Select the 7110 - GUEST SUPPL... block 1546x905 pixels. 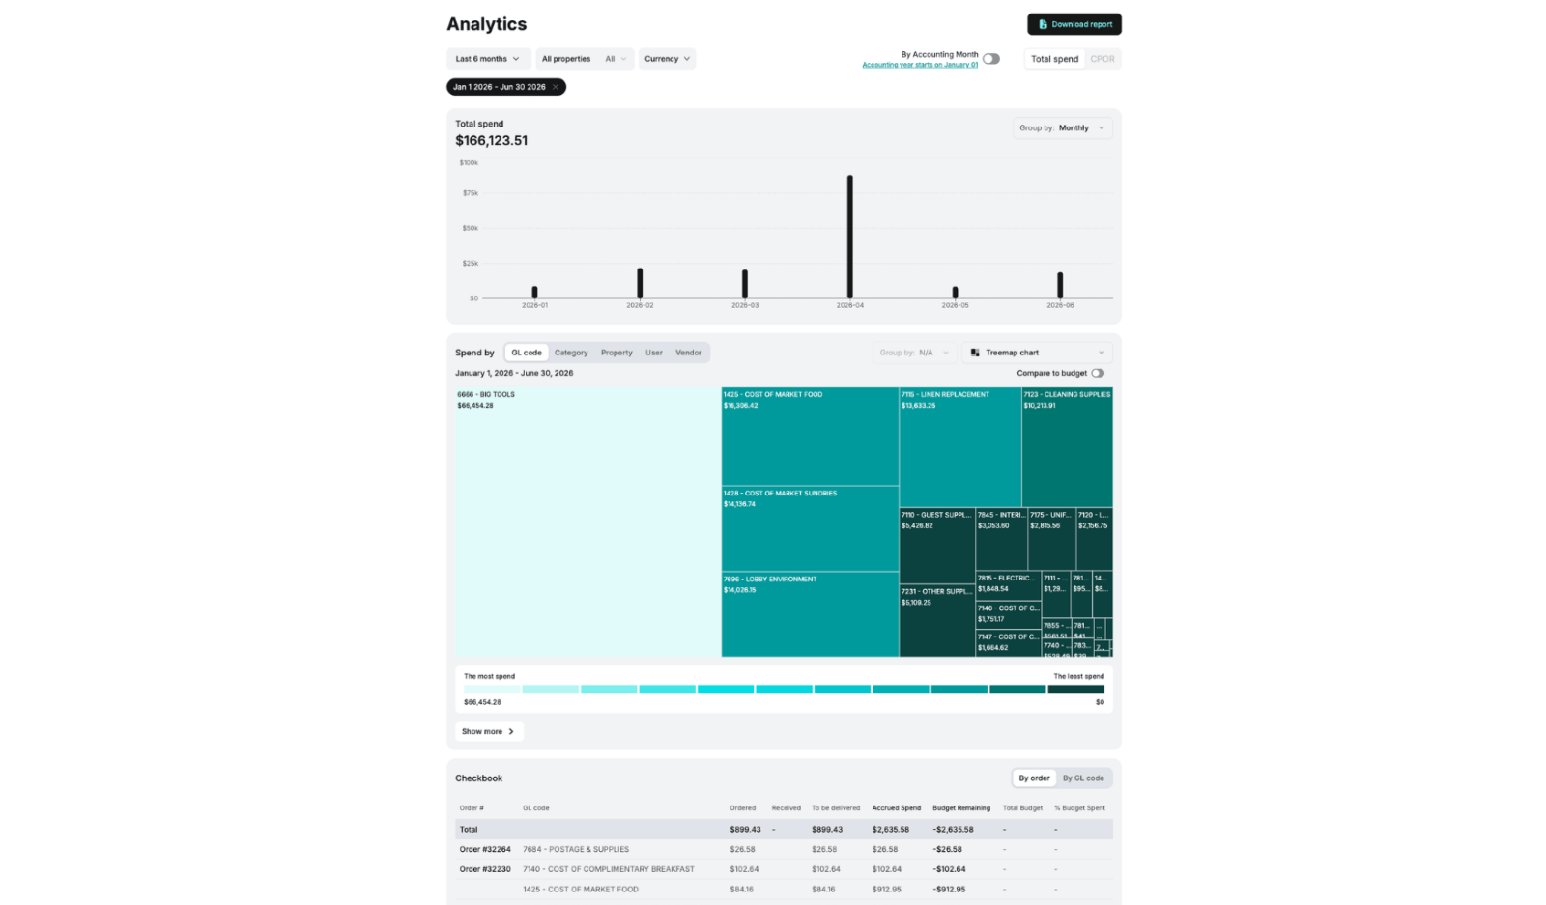click(x=937, y=547)
